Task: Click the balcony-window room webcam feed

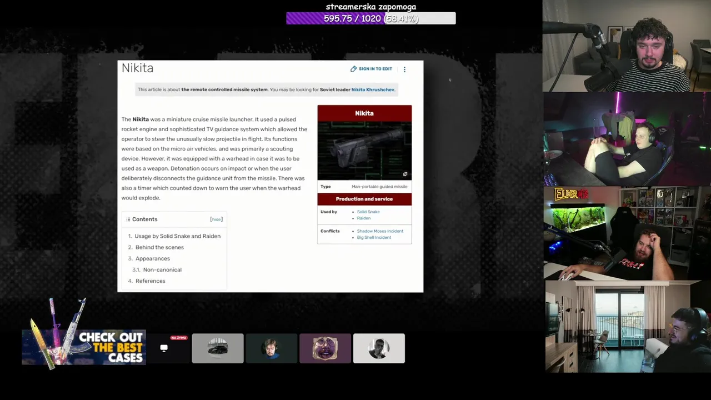Action: 628,326
